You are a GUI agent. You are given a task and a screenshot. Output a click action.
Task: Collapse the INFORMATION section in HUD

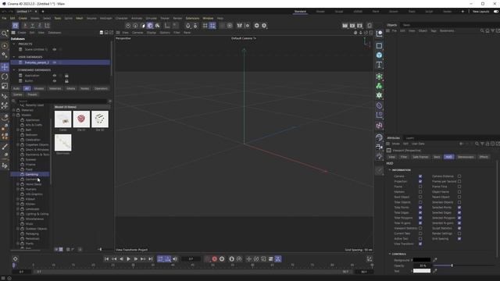click(390, 170)
